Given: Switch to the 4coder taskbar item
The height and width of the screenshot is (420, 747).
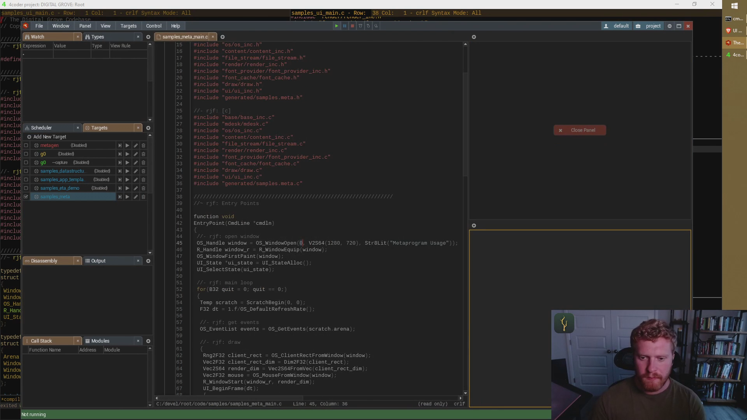Looking at the screenshot, I should [x=735, y=55].
